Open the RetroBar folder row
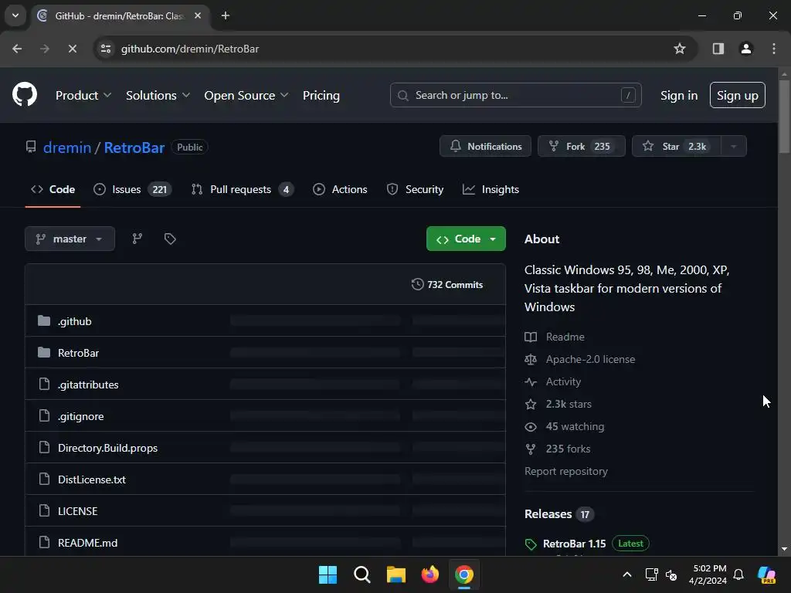 pyautogui.click(x=265, y=352)
